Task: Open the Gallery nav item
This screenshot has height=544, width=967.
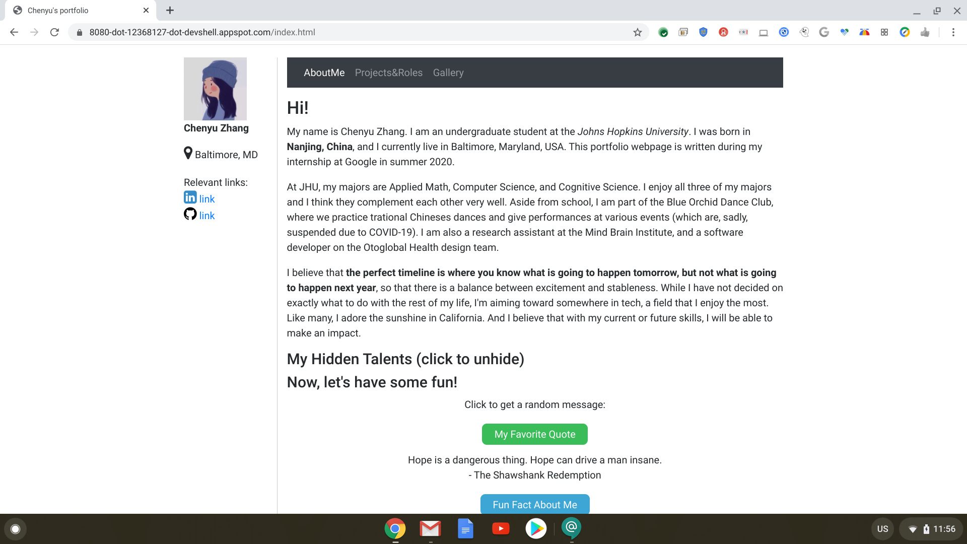Action: point(448,73)
